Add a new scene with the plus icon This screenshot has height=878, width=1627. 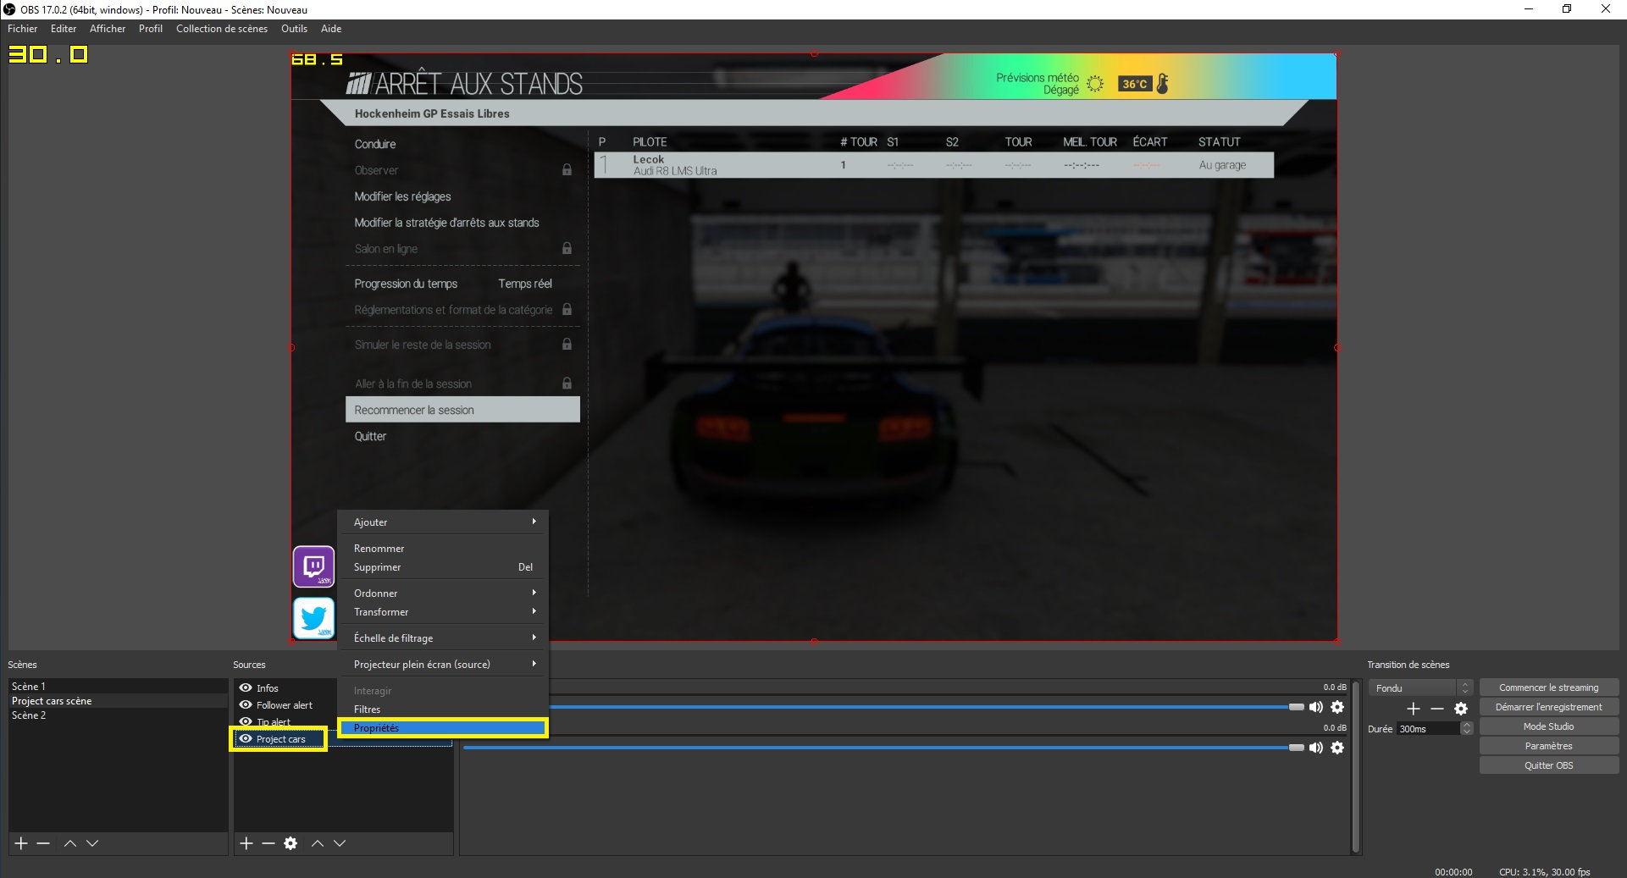coord(21,843)
